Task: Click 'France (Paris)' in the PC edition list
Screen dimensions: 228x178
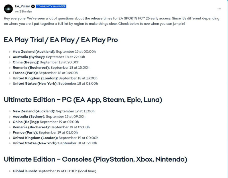Action: click(25, 133)
